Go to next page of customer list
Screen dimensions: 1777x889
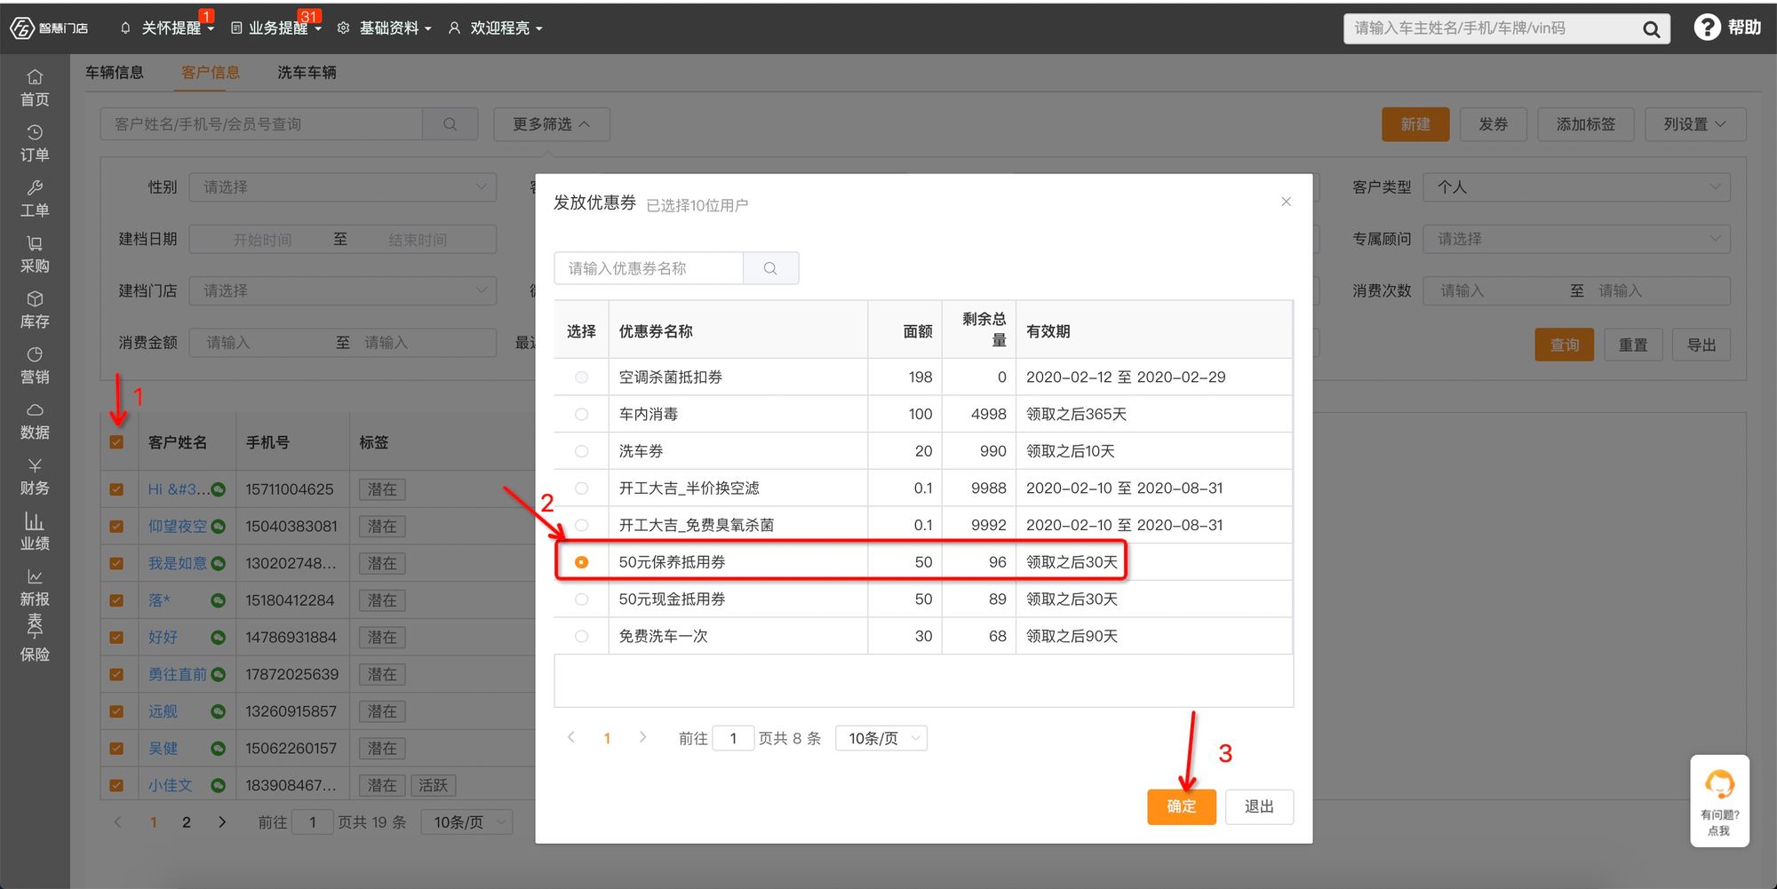pyautogui.click(x=222, y=822)
